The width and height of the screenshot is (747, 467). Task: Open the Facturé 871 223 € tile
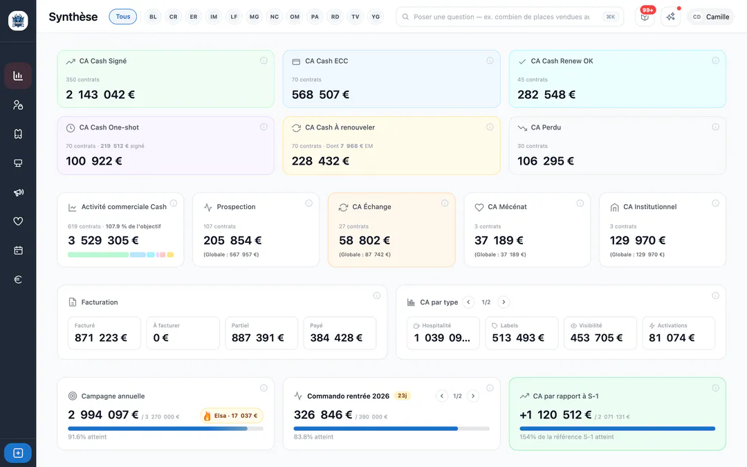[104, 333]
